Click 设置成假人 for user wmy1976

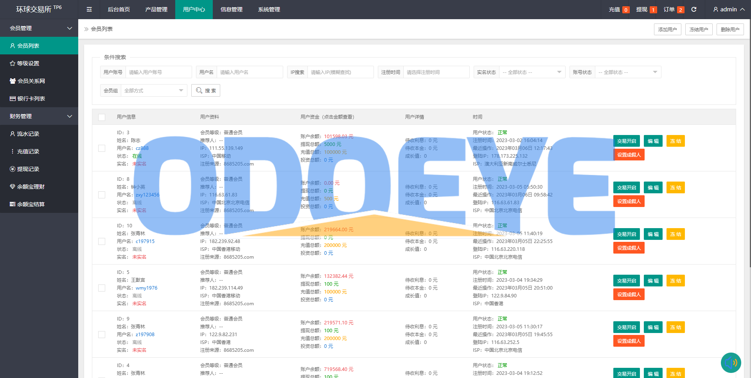(629, 294)
